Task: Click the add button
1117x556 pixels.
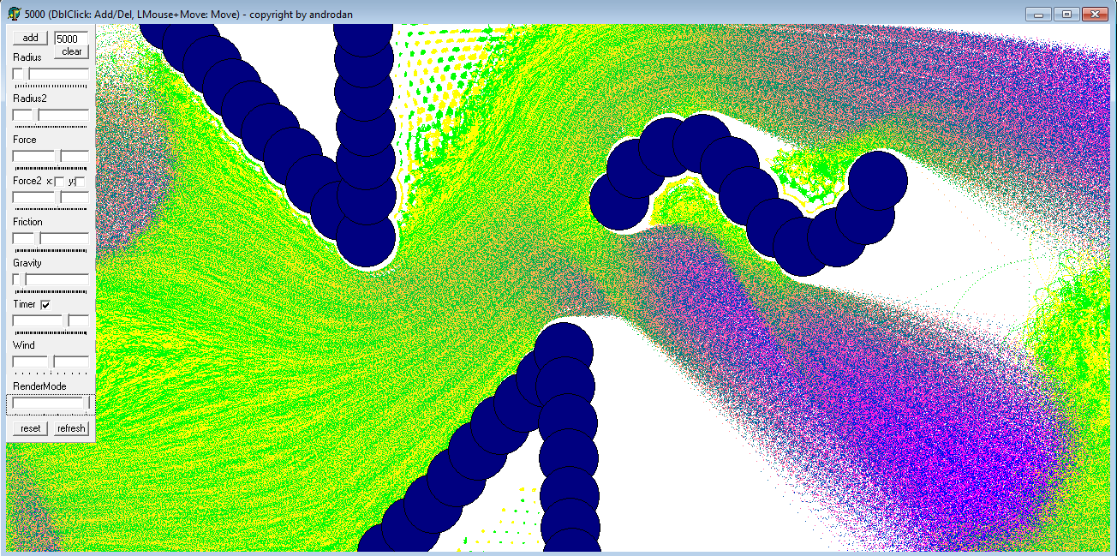Action: [30, 38]
